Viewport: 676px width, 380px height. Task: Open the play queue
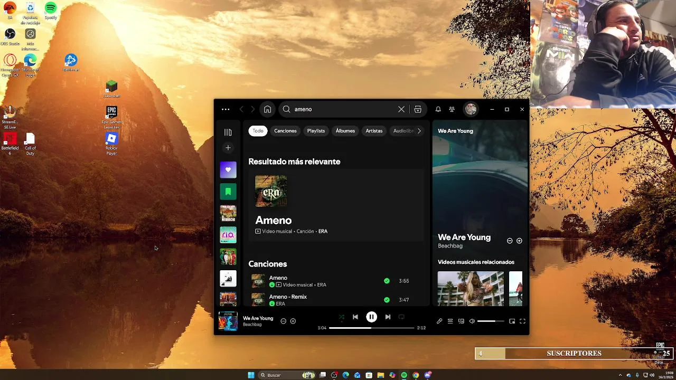click(450, 321)
